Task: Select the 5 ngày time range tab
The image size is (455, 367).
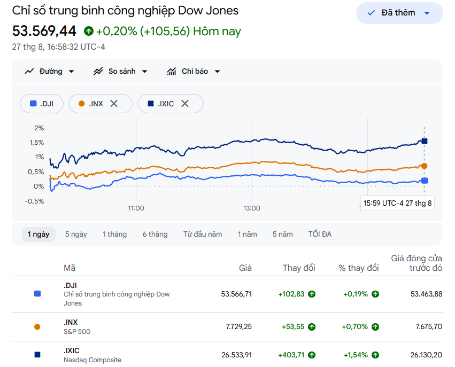Action: coord(76,234)
